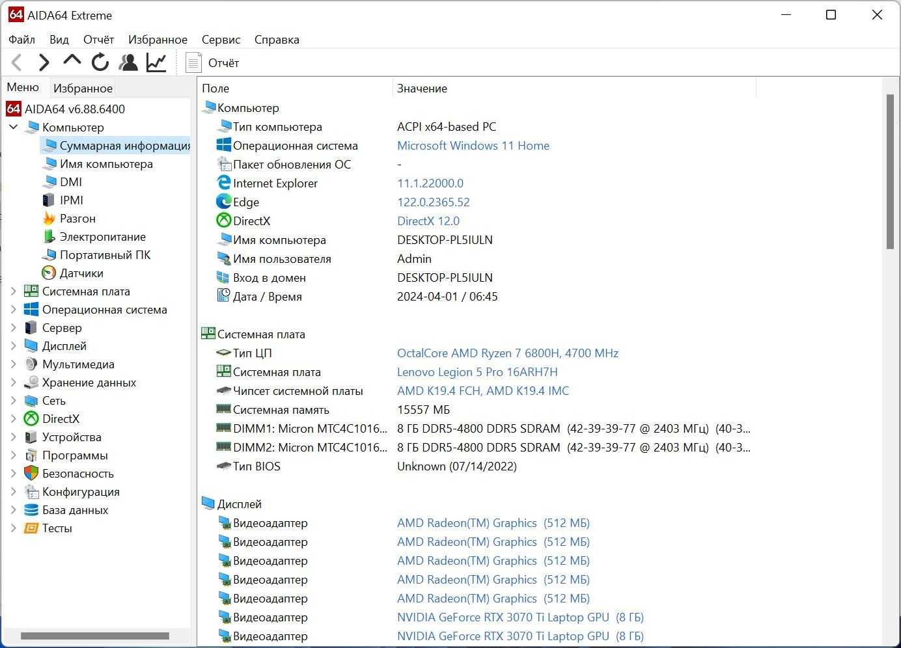Click the Конфигурация icon in tree
The image size is (901, 648).
coord(31,492)
